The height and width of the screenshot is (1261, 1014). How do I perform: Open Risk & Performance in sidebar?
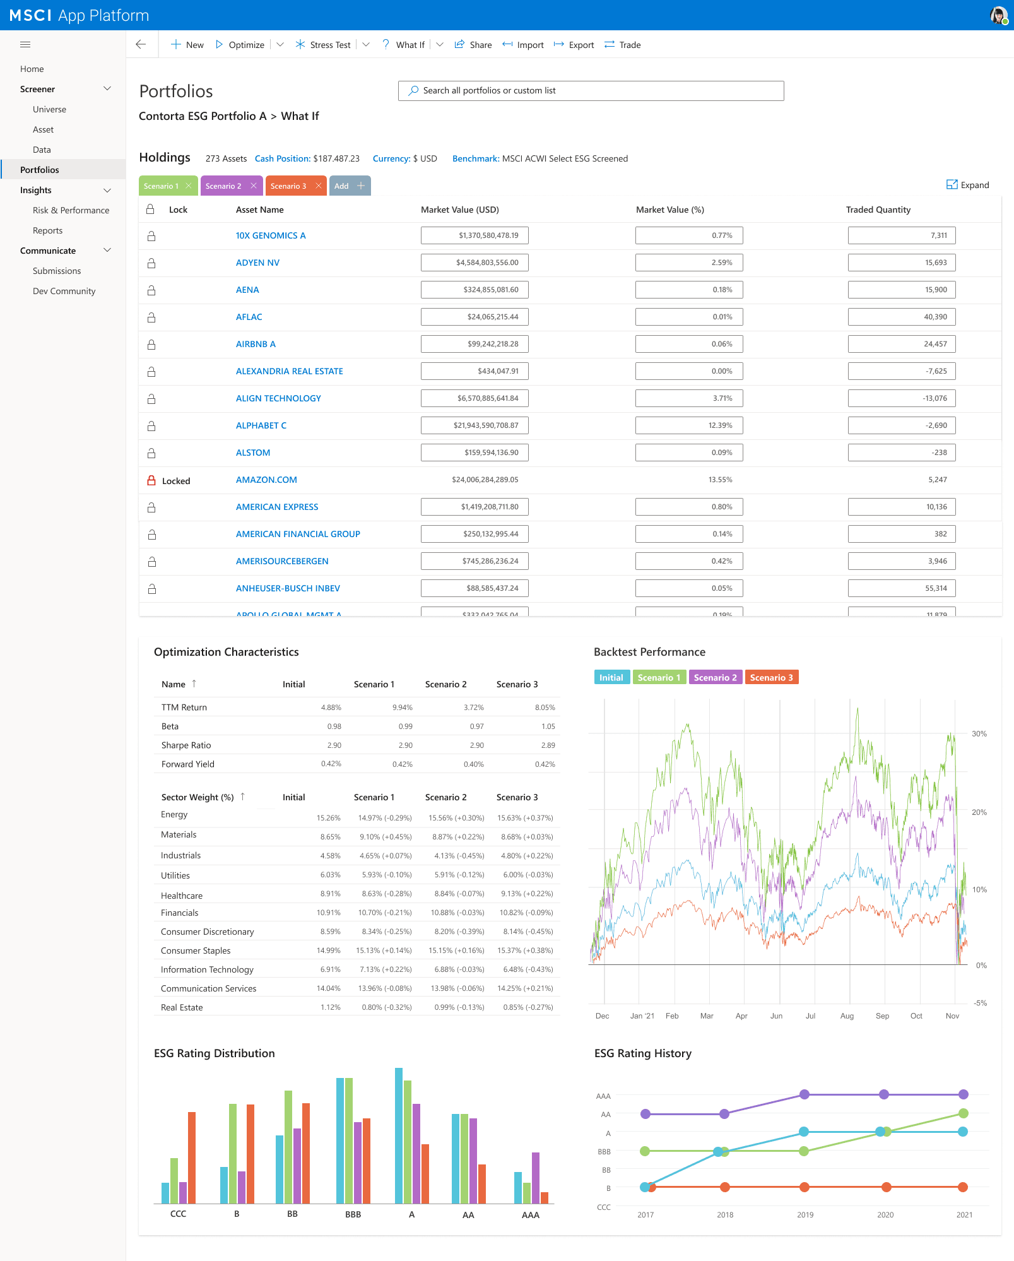click(71, 210)
